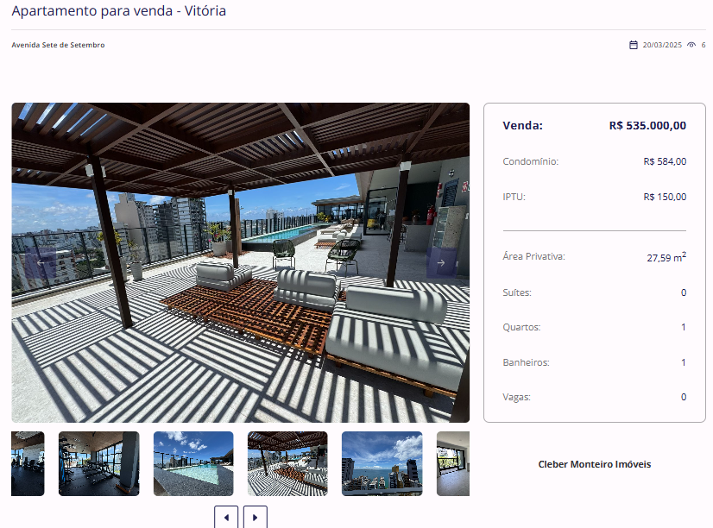The width and height of the screenshot is (713, 528).
Task: Click the eye views icon
Action: tap(691, 45)
